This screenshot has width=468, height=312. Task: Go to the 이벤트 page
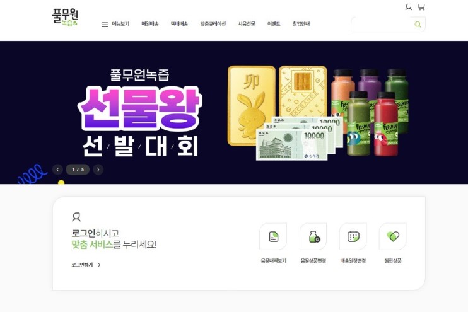tap(274, 24)
